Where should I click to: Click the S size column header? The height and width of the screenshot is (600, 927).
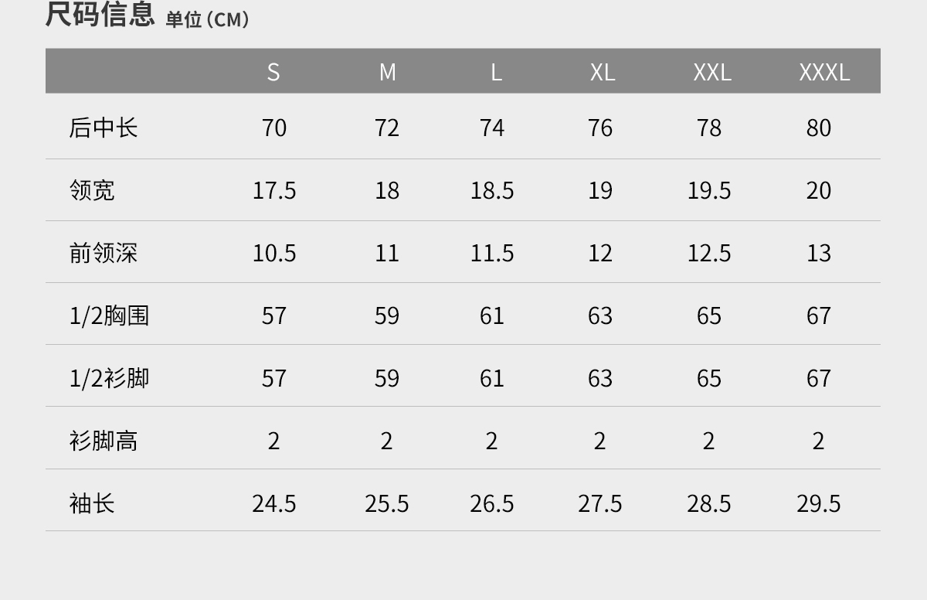click(273, 72)
